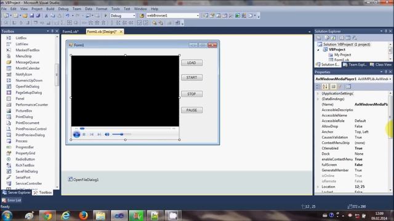Viewport: 394px width, 221px height.
Task: Toggle auto-hide pin on Properties panel
Action: (386, 72)
